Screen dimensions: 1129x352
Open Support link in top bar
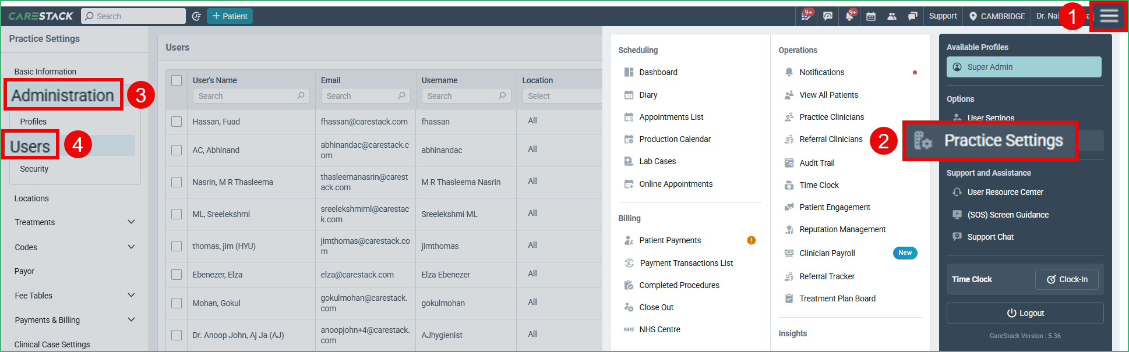[x=943, y=16]
